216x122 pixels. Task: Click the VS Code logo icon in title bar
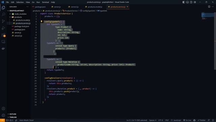click(2, 2)
